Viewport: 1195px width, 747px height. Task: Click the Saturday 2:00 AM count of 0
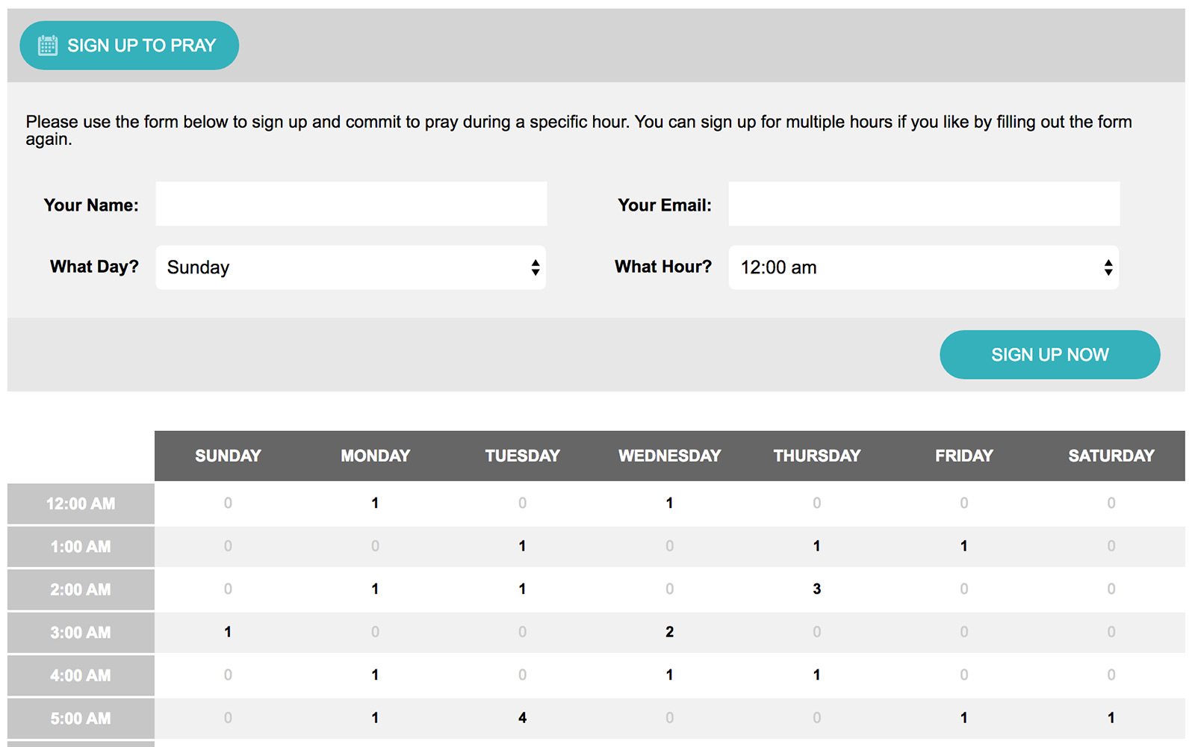(x=1111, y=589)
